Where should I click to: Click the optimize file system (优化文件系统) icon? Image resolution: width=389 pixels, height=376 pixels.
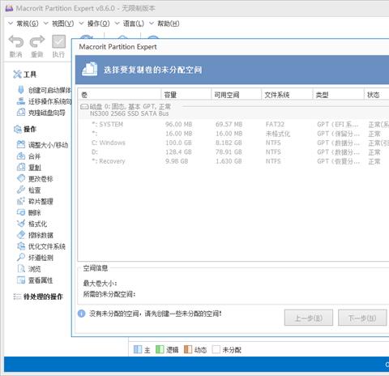(x=21, y=246)
